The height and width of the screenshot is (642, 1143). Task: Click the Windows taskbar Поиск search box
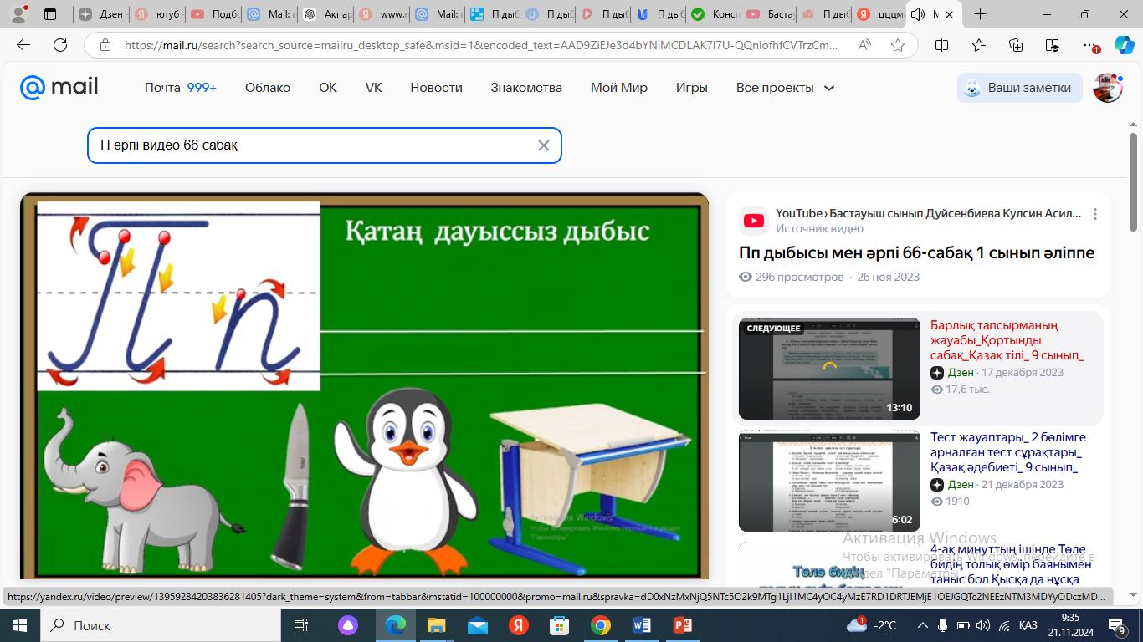click(161, 625)
